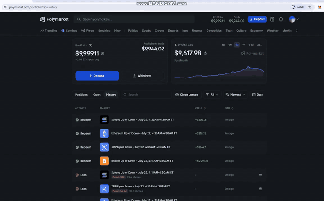Click the Polymarket logo
The height and width of the screenshot is (201, 324).
tap(54, 19)
